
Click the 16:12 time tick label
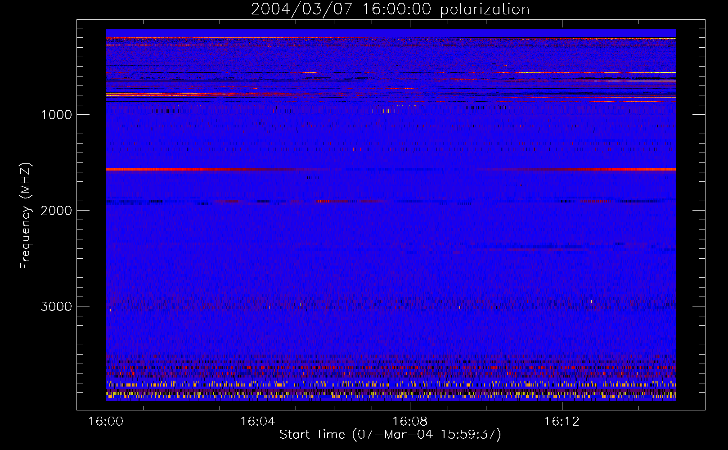(562, 422)
